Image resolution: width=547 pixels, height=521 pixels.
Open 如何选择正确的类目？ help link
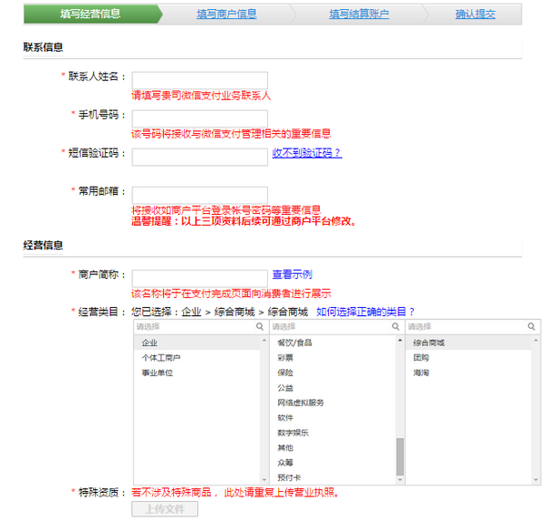tap(366, 312)
